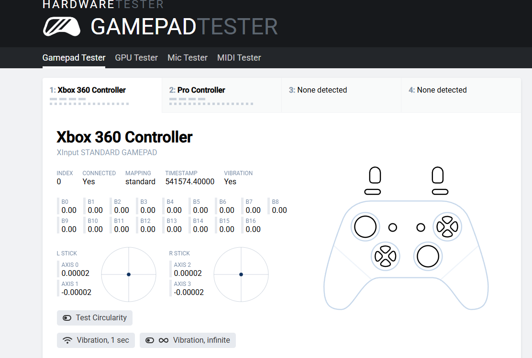The image size is (532, 358).
Task: Click the timestamp value 541574.40000
Action: [x=189, y=182]
